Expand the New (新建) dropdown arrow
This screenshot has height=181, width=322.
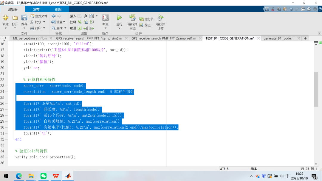5,28
